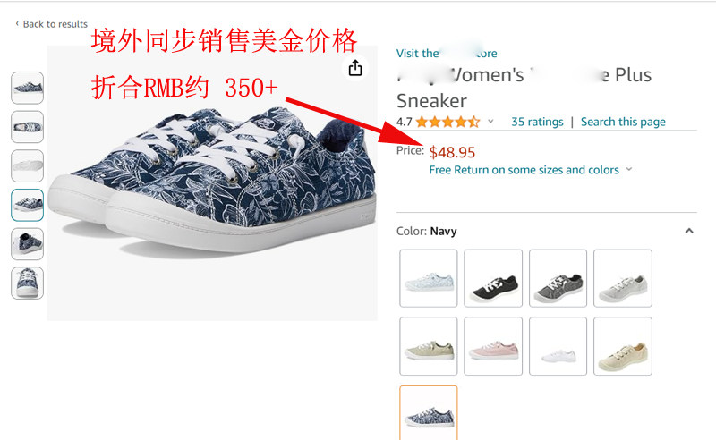Open the white sole thumbnail image
The width and height of the screenshot is (716, 440).
pos(28,165)
